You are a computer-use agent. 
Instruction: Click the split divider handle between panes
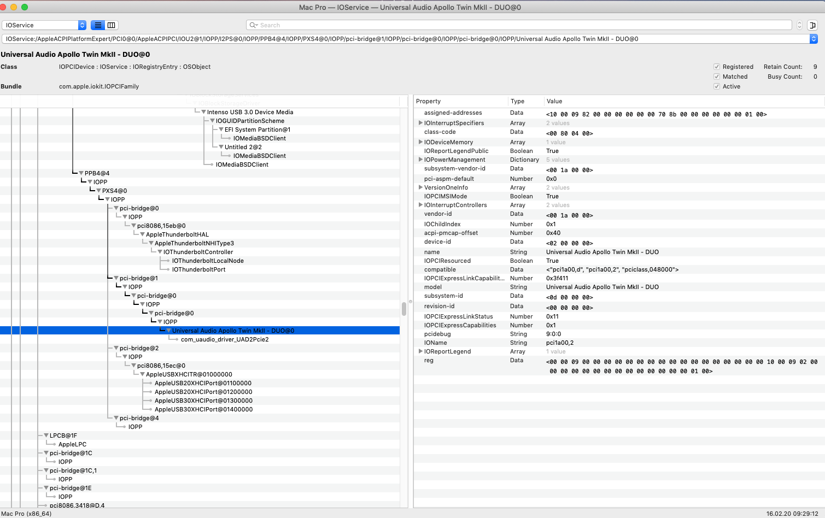coord(411,302)
